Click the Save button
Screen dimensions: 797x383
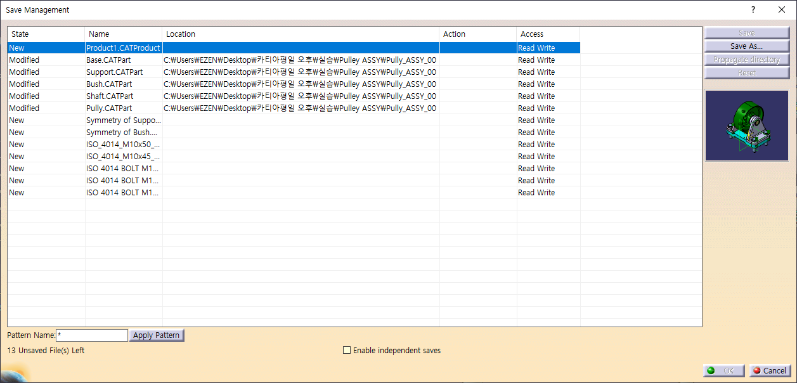pyautogui.click(x=746, y=33)
